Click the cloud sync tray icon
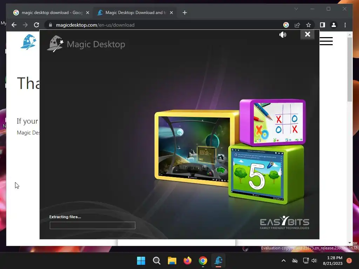359x269 pixels. [295, 261]
